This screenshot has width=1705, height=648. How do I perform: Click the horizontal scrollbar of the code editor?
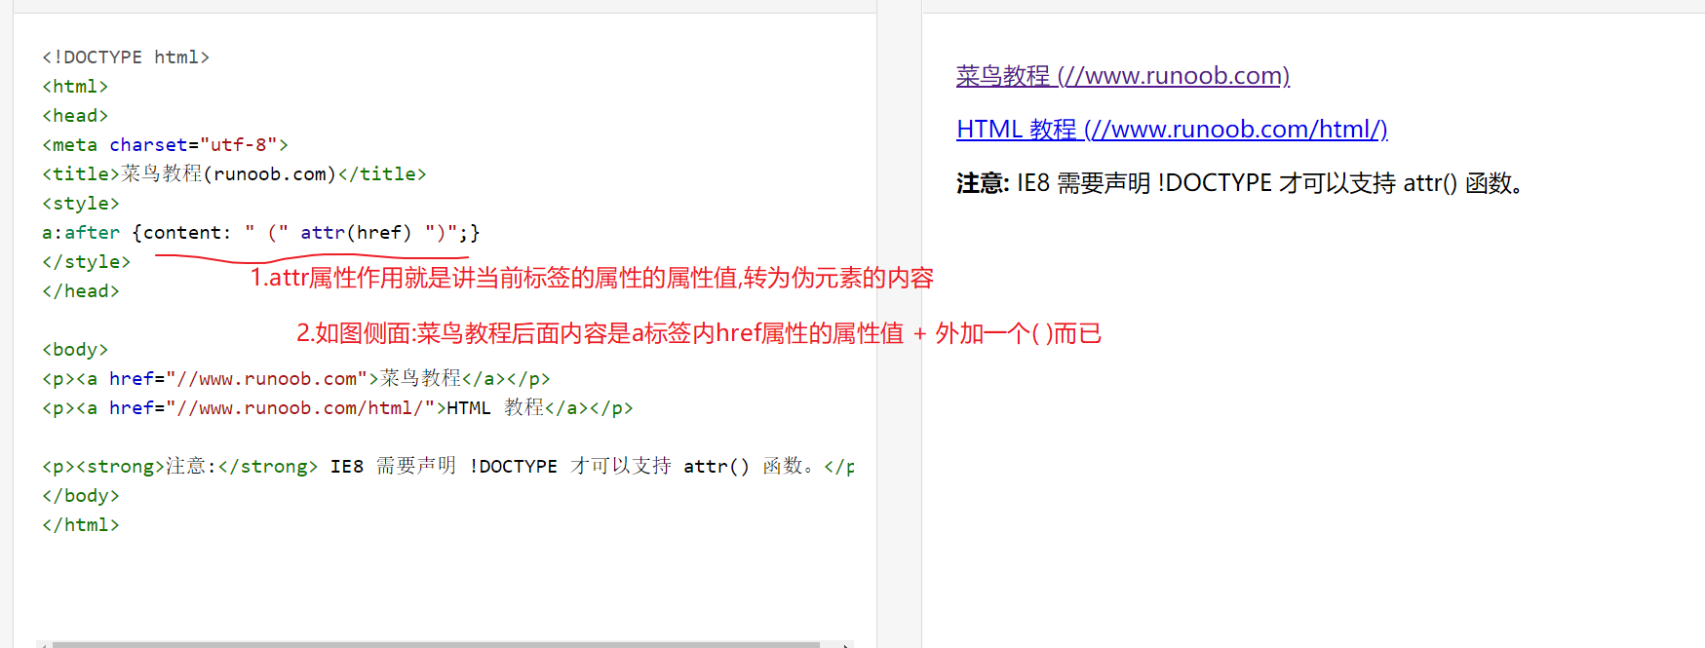(436, 644)
